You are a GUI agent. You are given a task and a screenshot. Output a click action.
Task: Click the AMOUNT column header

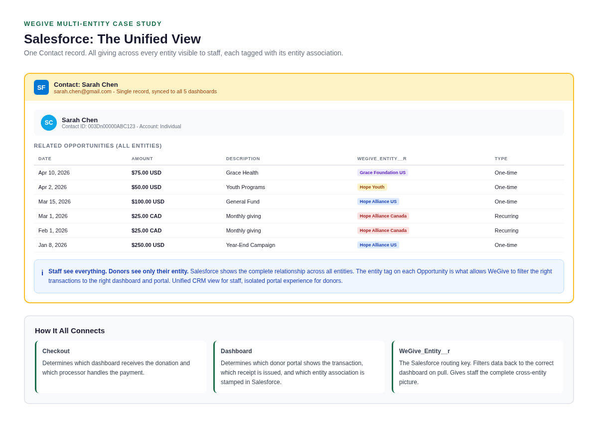point(142,159)
